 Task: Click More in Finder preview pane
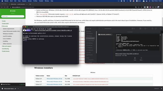(x=141, y=59)
